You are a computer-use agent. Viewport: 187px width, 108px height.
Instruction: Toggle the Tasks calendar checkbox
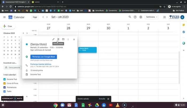point(5,91)
